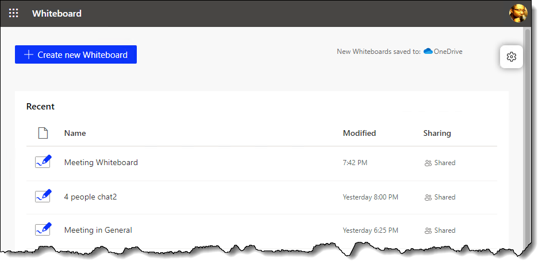Screen dimensions: 542x270
Task: Click the OneDrive save location link
Action: [x=443, y=52]
